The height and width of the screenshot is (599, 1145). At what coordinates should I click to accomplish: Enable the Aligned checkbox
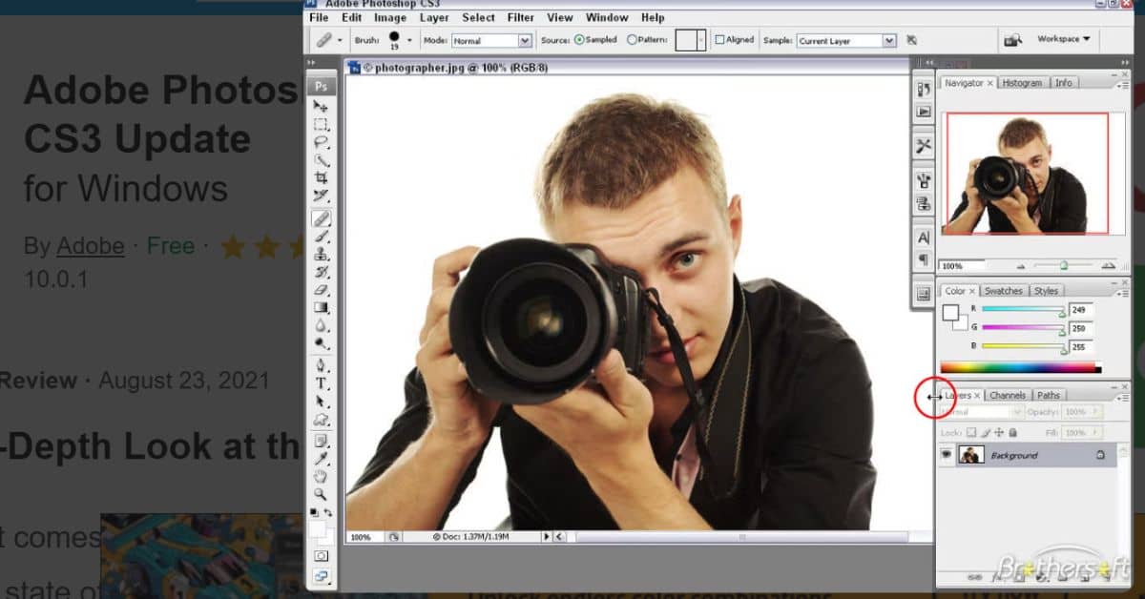(x=719, y=40)
